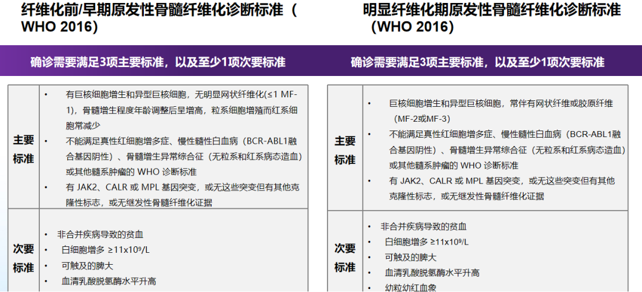Select the right purple banner 确诊需要满足3项主要标准
The image size is (642, 292).
pyautogui.click(x=477, y=62)
